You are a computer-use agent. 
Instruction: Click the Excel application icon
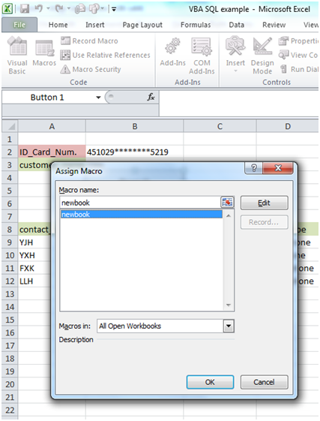7,9
